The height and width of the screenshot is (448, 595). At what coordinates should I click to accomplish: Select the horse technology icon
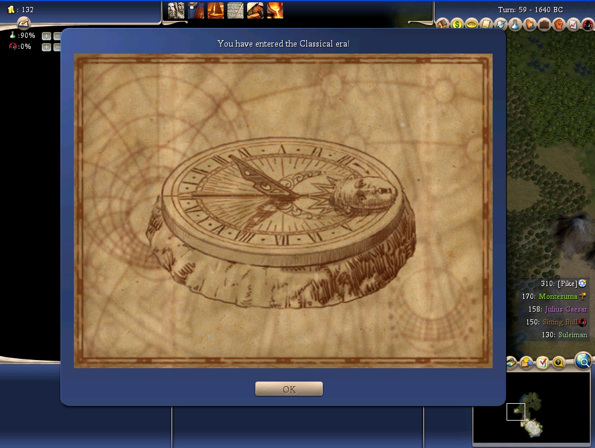coord(255,10)
